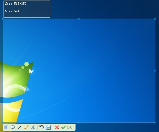Screen dimensions: 159x132
Task: Click the left-middle selection handle
Action: point(3,71)
